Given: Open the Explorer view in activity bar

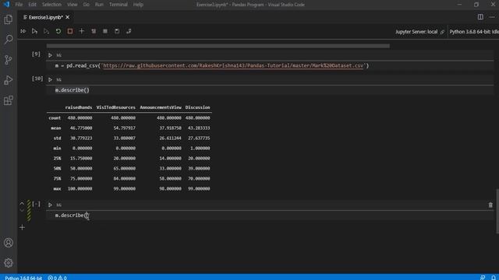Looking at the screenshot, I should tap(9, 19).
